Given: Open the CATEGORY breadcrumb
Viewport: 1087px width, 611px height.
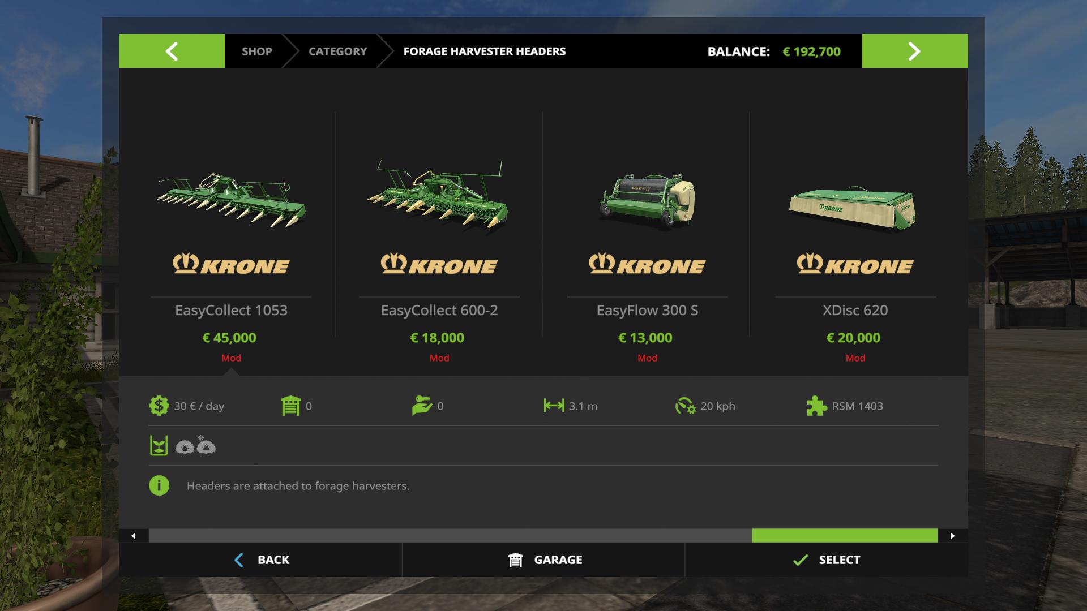Looking at the screenshot, I should pyautogui.click(x=337, y=51).
